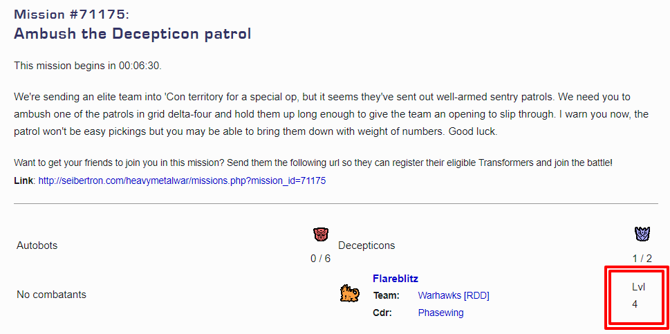Open the seibertron.com mission URL link
Image resolution: width=670 pixels, height=334 pixels.
tap(182, 180)
